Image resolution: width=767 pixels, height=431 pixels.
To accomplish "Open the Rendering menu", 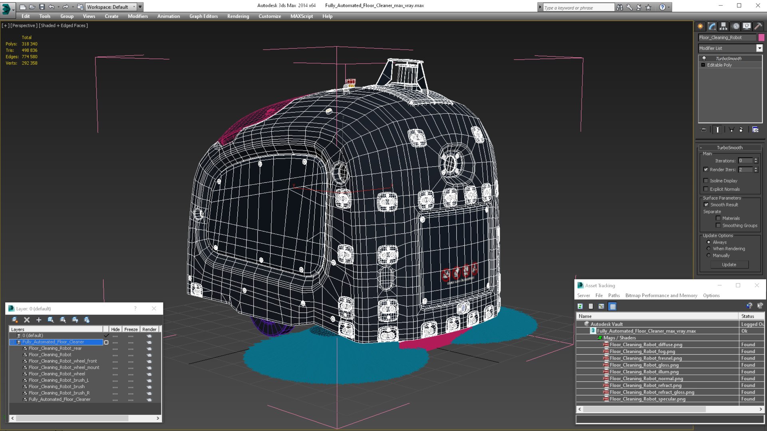I will [x=238, y=16].
